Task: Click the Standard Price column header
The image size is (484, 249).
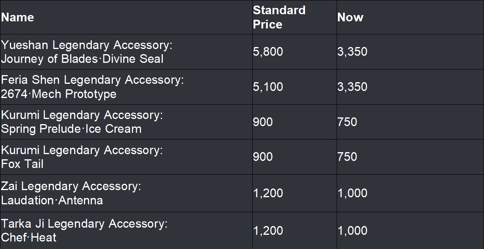Action: 279,17
